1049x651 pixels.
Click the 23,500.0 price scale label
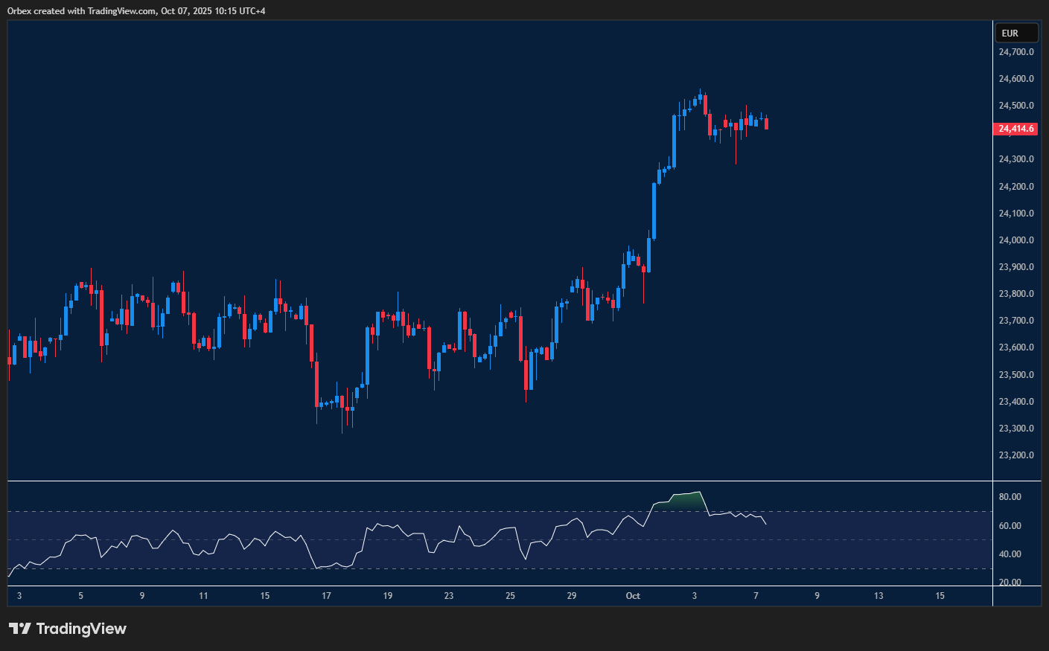pos(1015,375)
